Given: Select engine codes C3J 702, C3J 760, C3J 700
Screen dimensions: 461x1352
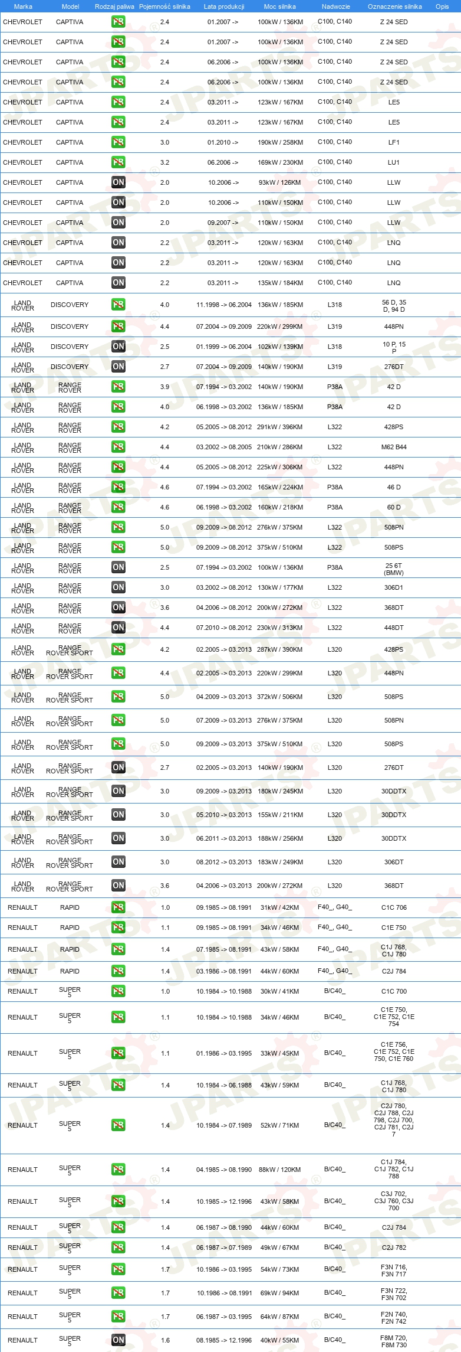Looking at the screenshot, I should [x=394, y=1201].
